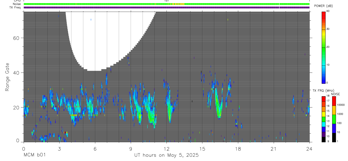Select the 9 tick on the UT hours axis
This screenshot has width=348, height=161.
pyautogui.click(x=131, y=149)
